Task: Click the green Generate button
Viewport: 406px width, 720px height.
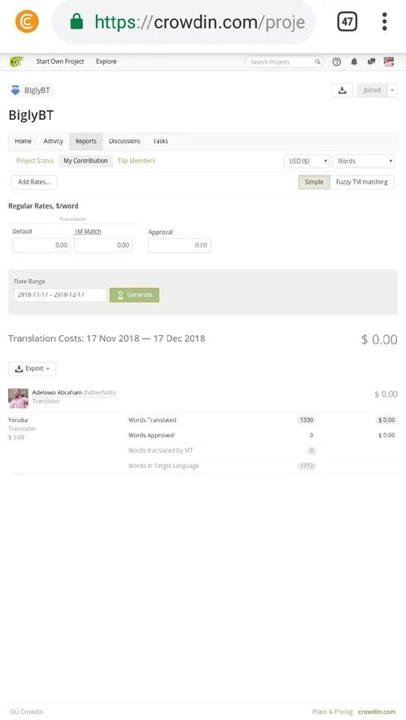Action: coord(134,295)
